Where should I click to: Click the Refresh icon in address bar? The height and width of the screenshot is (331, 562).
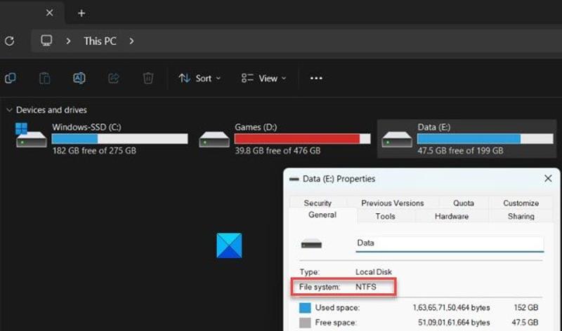coord(9,41)
